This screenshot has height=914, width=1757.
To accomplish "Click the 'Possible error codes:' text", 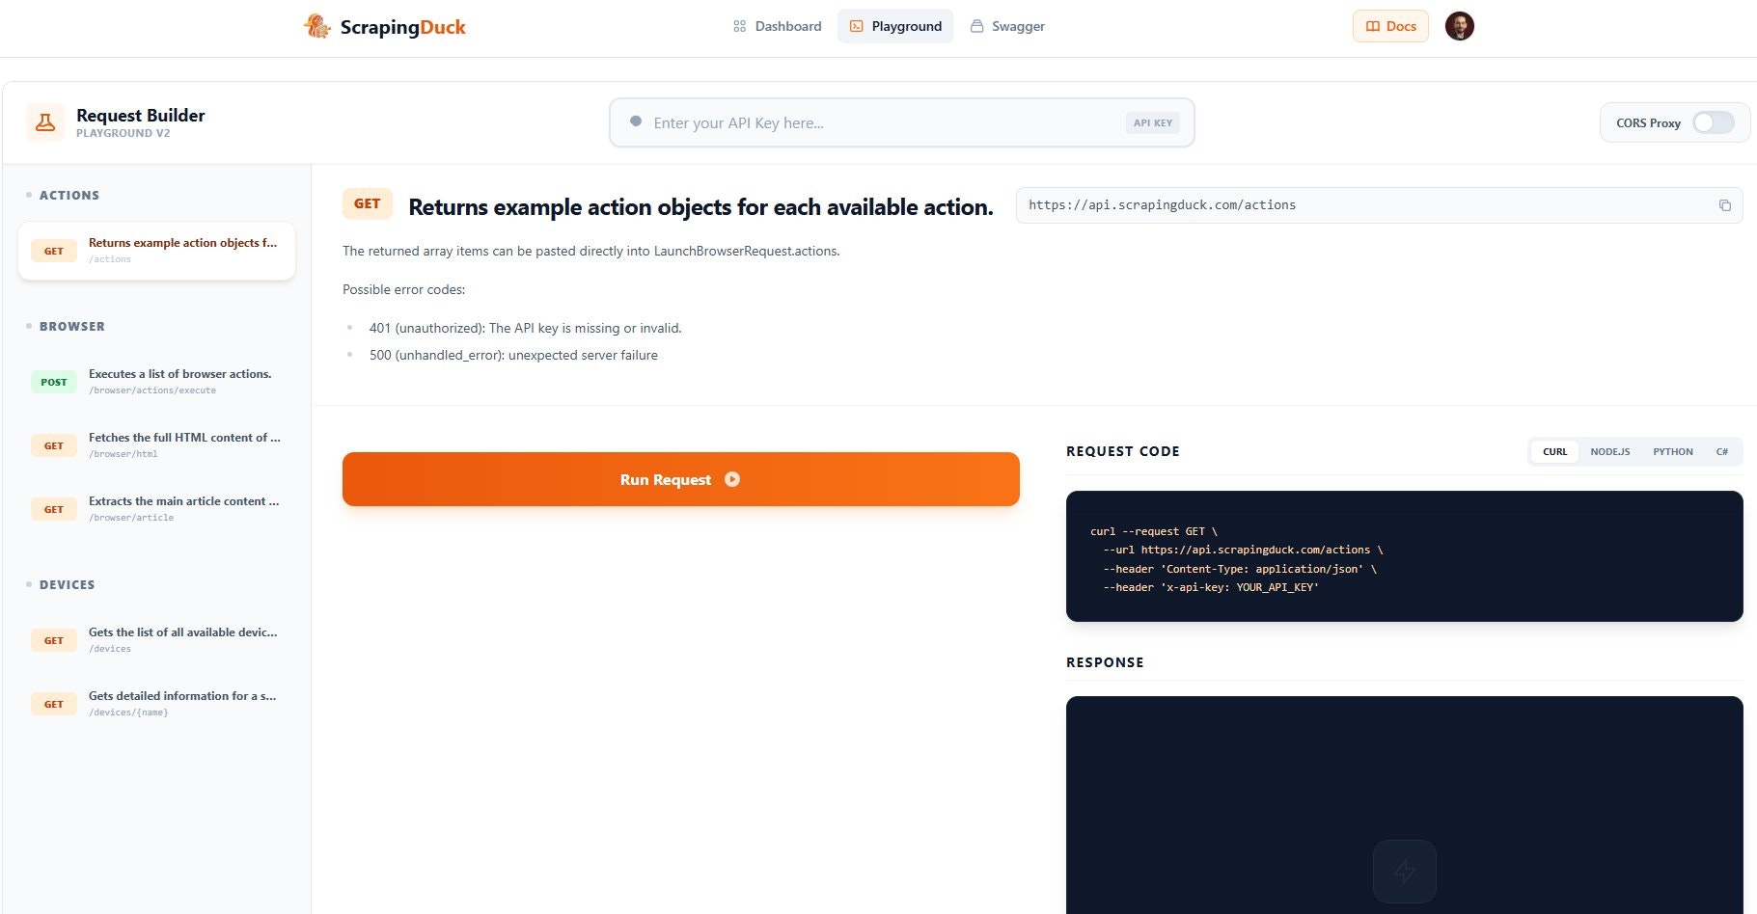I will (403, 289).
